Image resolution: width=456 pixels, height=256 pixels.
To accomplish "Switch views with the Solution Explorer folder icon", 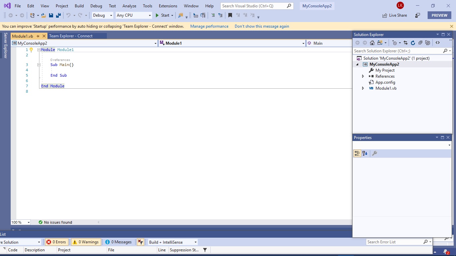I will 380,43.
